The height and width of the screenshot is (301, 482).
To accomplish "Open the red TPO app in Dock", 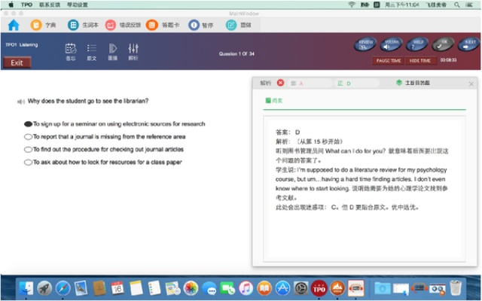I will point(319,288).
